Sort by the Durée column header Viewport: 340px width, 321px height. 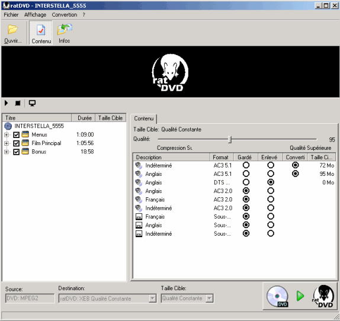pos(84,118)
